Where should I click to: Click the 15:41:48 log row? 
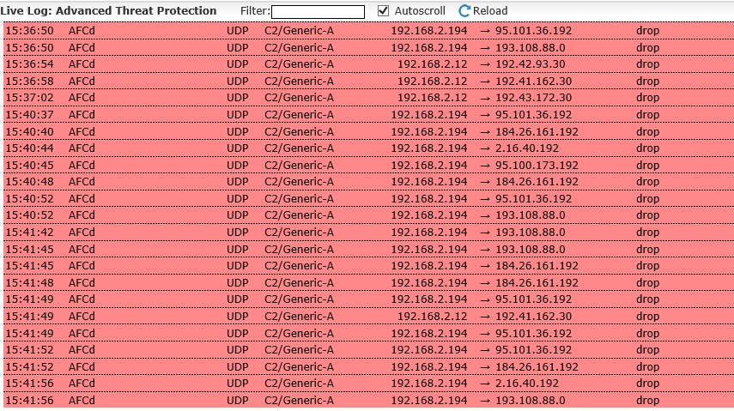[368, 283]
